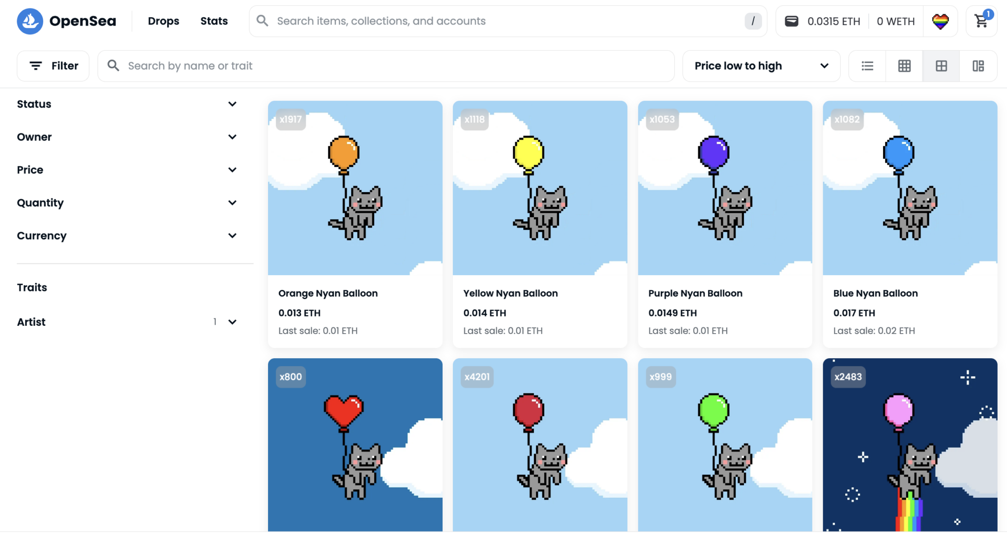Enable the large grid layout toggle
Screen dimensions: 1007x538
[941, 65]
